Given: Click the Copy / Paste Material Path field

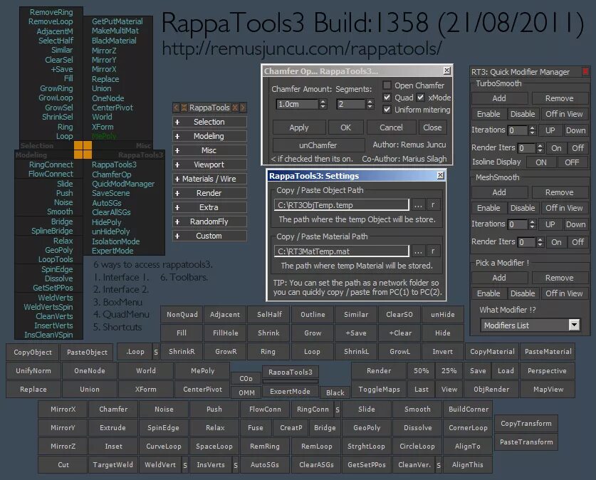Looking at the screenshot, I should (341, 251).
